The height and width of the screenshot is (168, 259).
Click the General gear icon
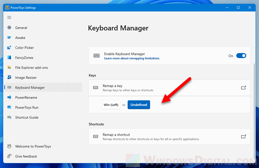(x=9, y=28)
